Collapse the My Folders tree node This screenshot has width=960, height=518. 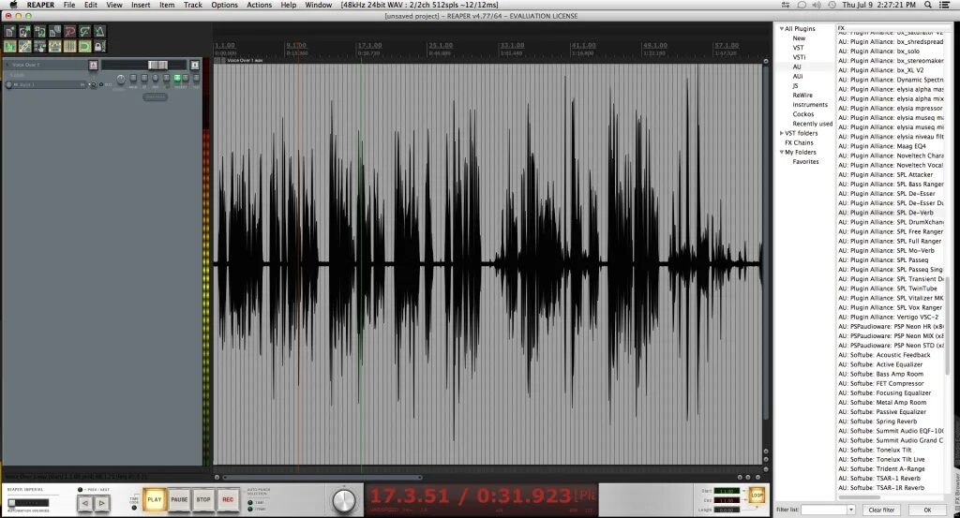coord(781,153)
